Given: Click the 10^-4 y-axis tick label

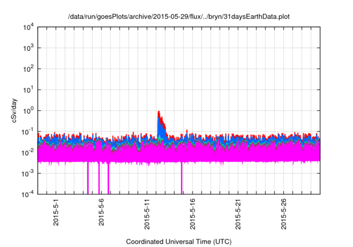Looking at the screenshot, I should [28, 194].
